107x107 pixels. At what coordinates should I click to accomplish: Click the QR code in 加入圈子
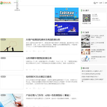(x=86, y=18)
